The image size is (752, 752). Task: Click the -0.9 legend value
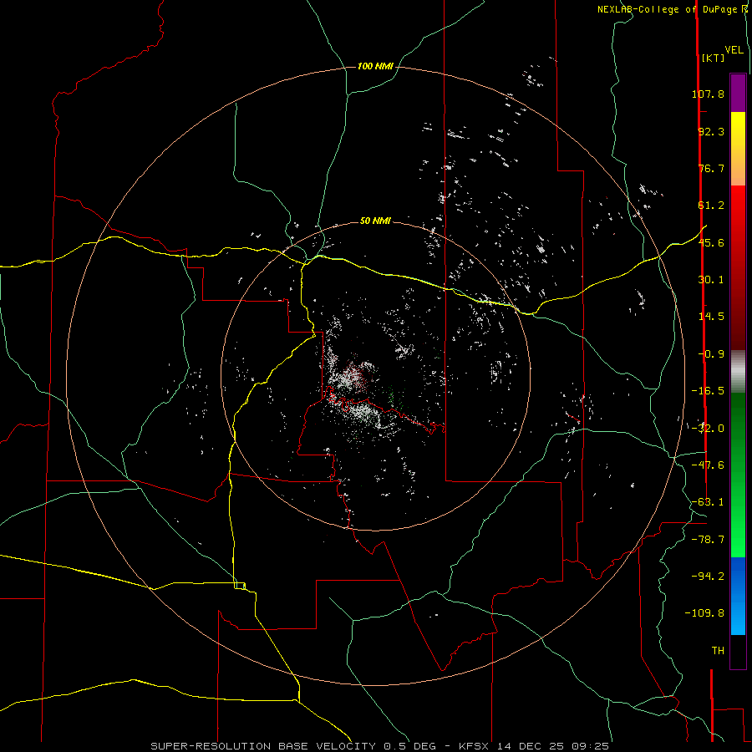pos(711,354)
